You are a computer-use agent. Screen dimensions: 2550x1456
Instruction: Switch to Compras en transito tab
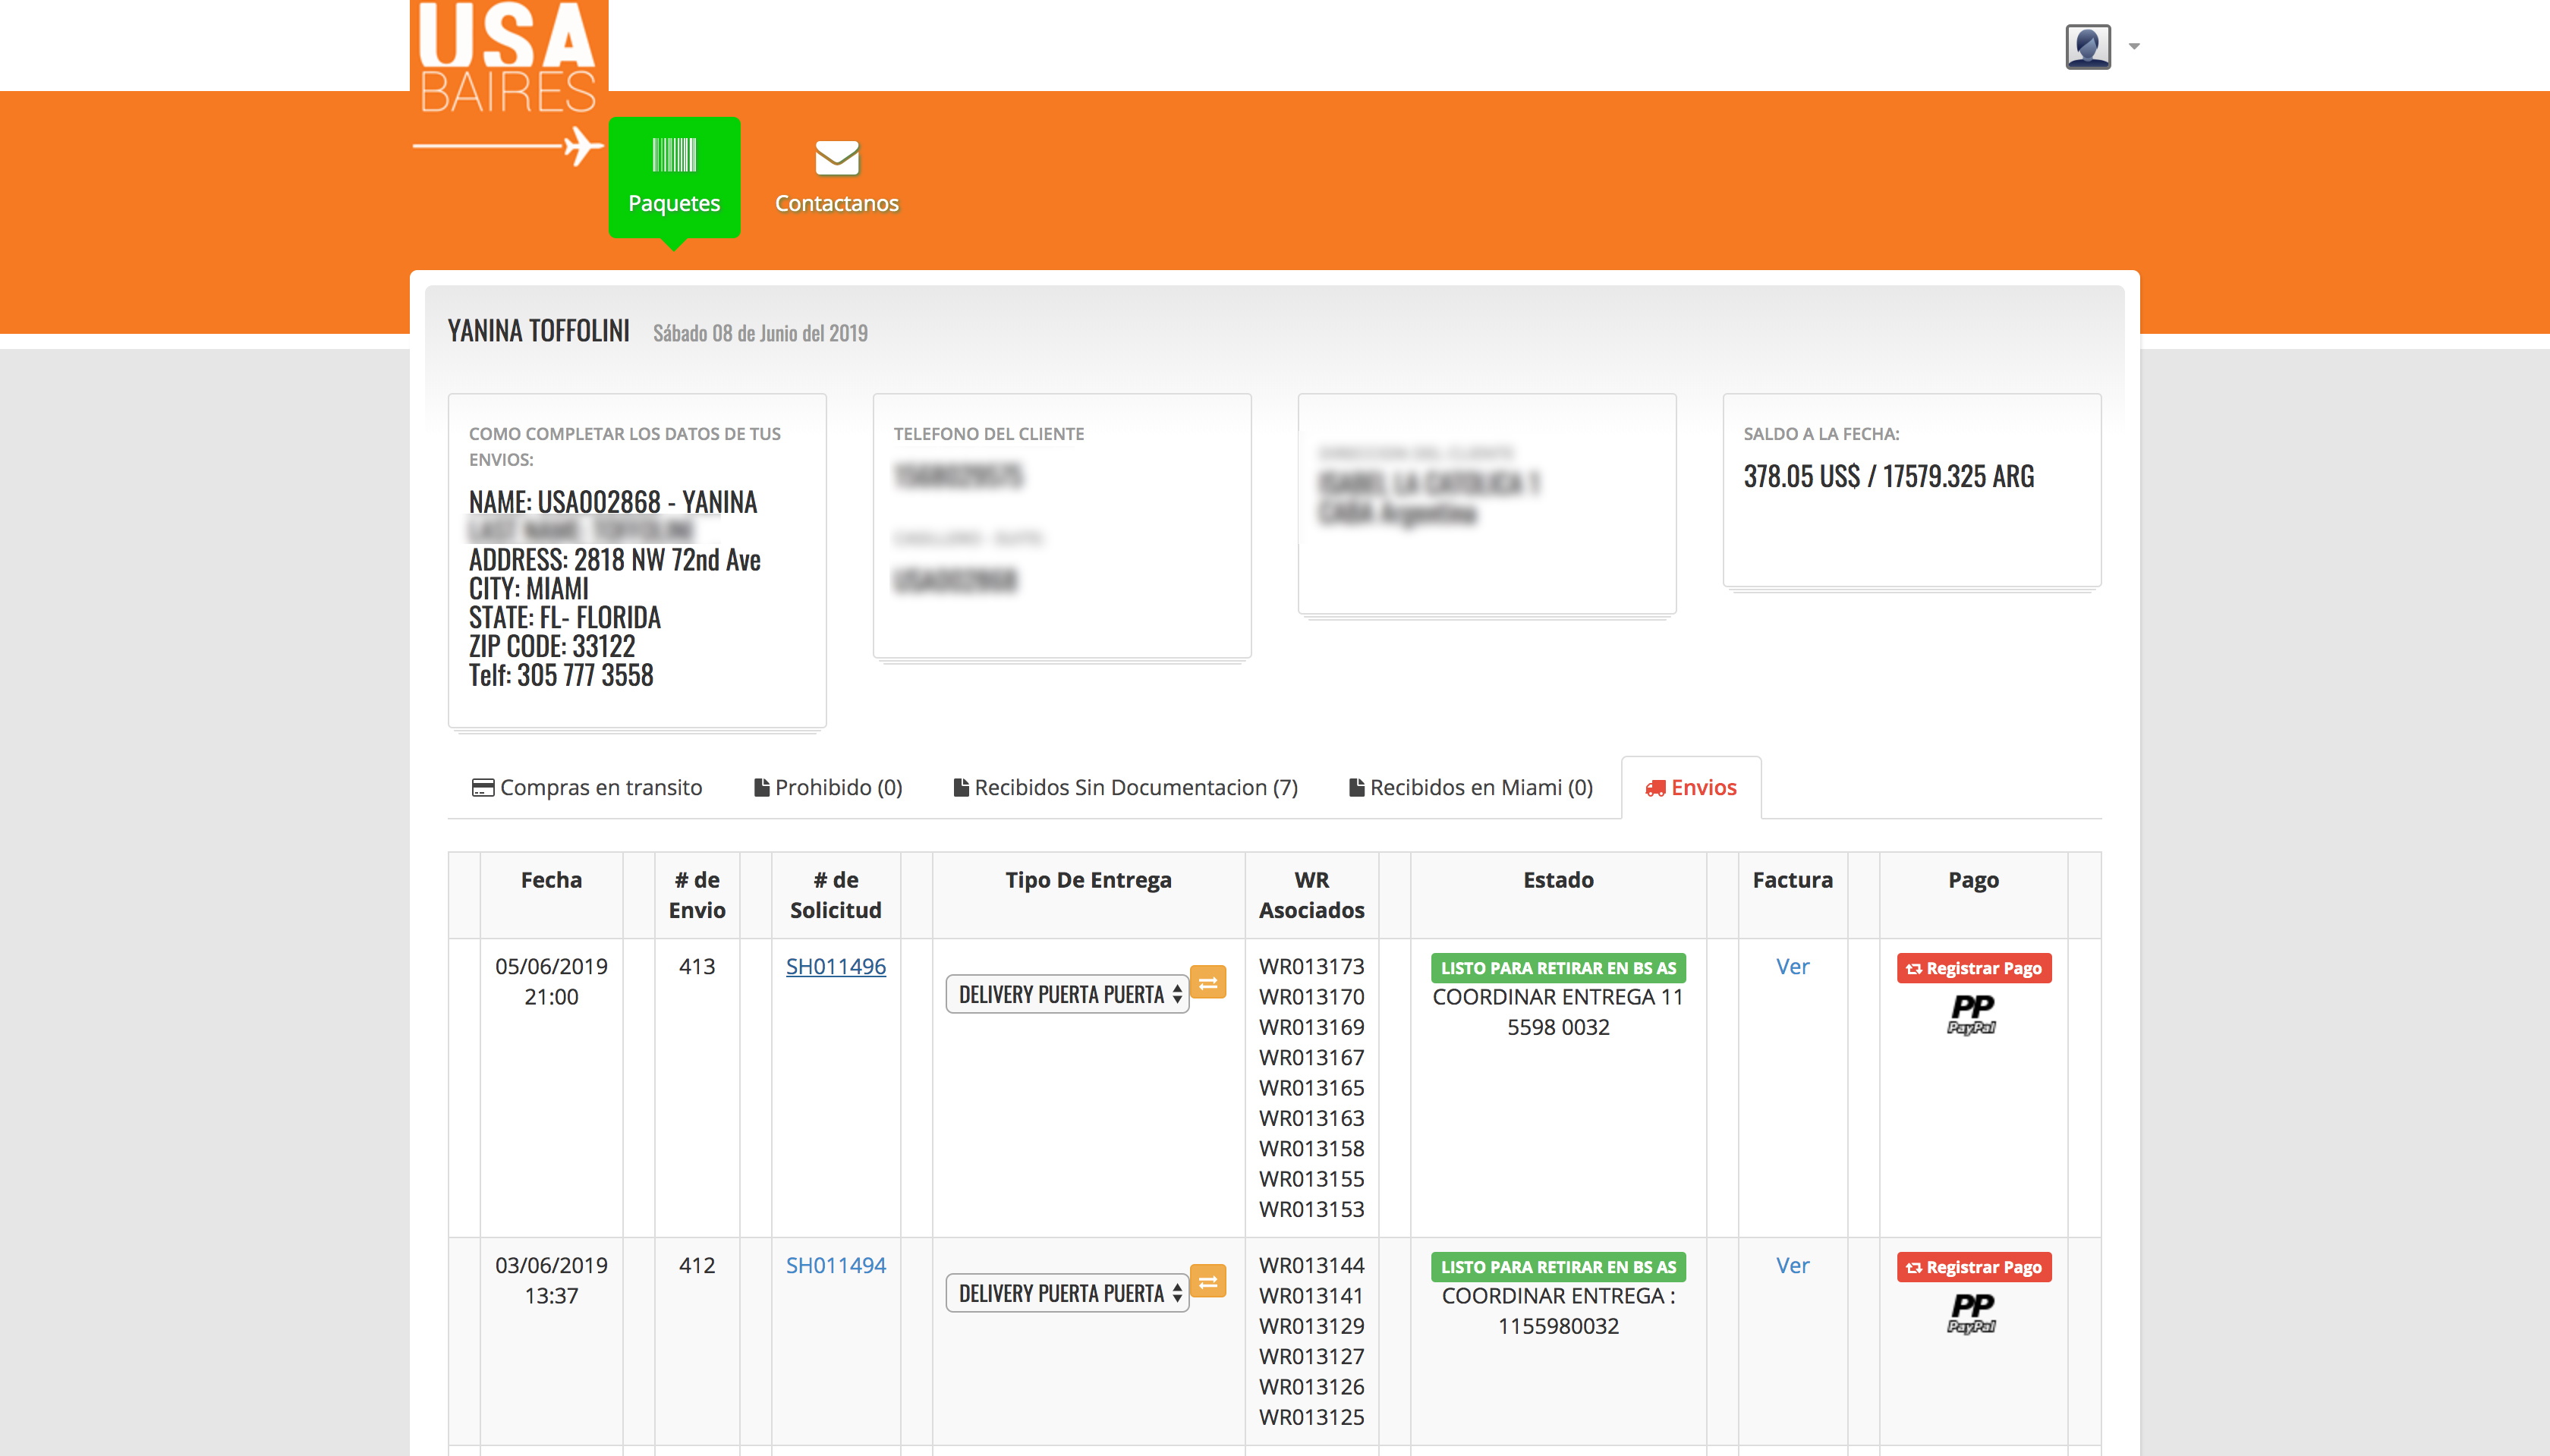587,788
